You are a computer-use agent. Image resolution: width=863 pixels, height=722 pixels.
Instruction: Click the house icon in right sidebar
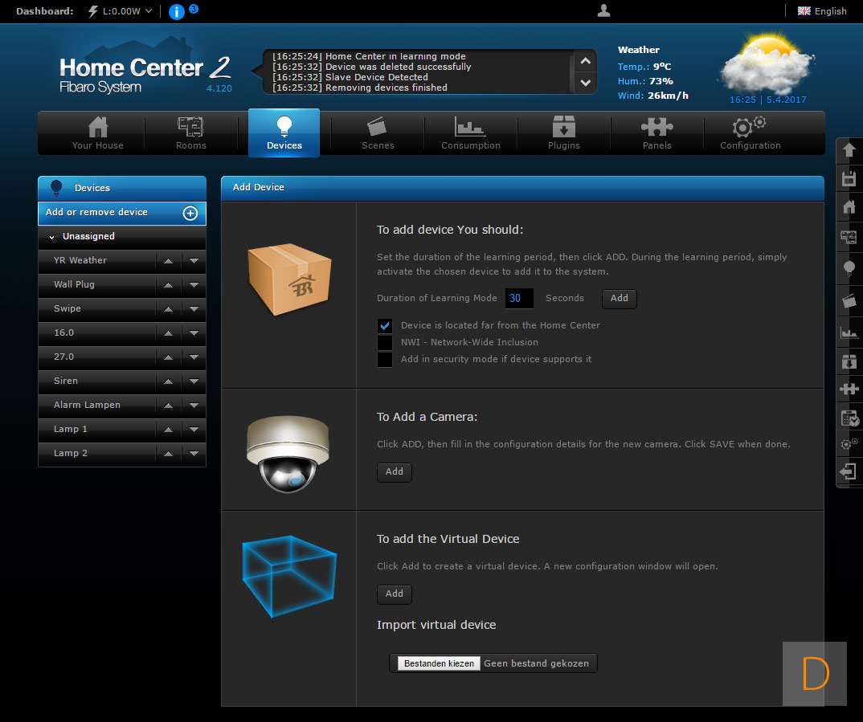(849, 207)
